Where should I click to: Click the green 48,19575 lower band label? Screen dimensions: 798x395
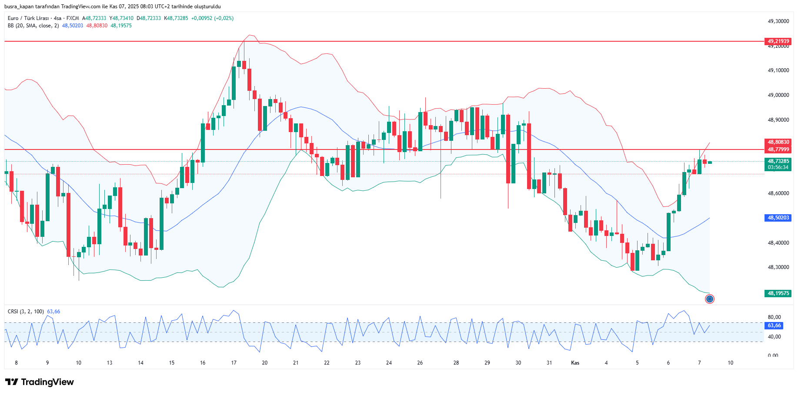[x=778, y=293]
